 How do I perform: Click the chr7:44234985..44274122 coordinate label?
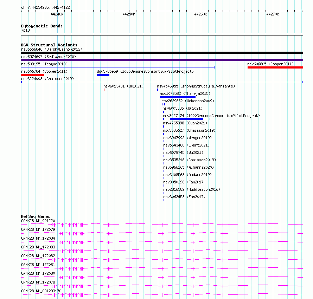click(45, 7)
